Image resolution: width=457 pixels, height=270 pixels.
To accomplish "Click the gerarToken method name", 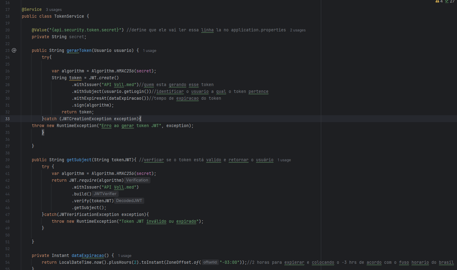I will click(x=79, y=50).
